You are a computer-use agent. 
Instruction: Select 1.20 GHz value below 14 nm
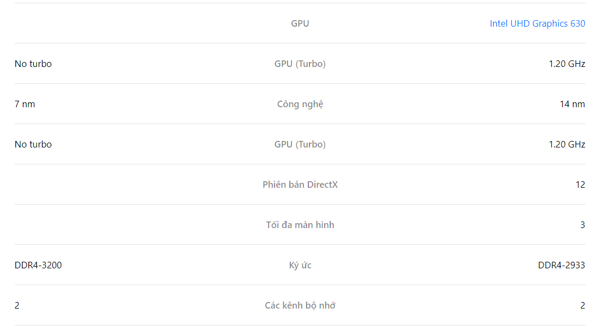point(567,144)
